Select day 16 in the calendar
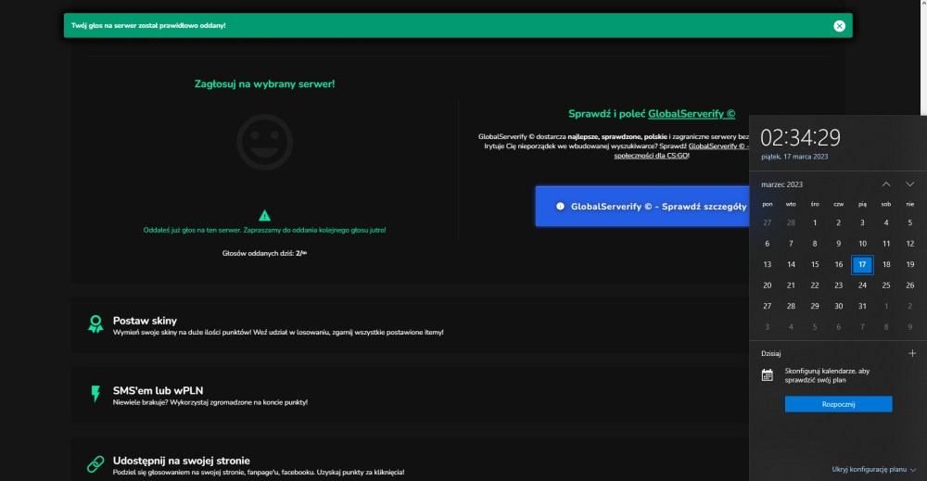This screenshot has height=481, width=927. pyautogui.click(x=838, y=265)
